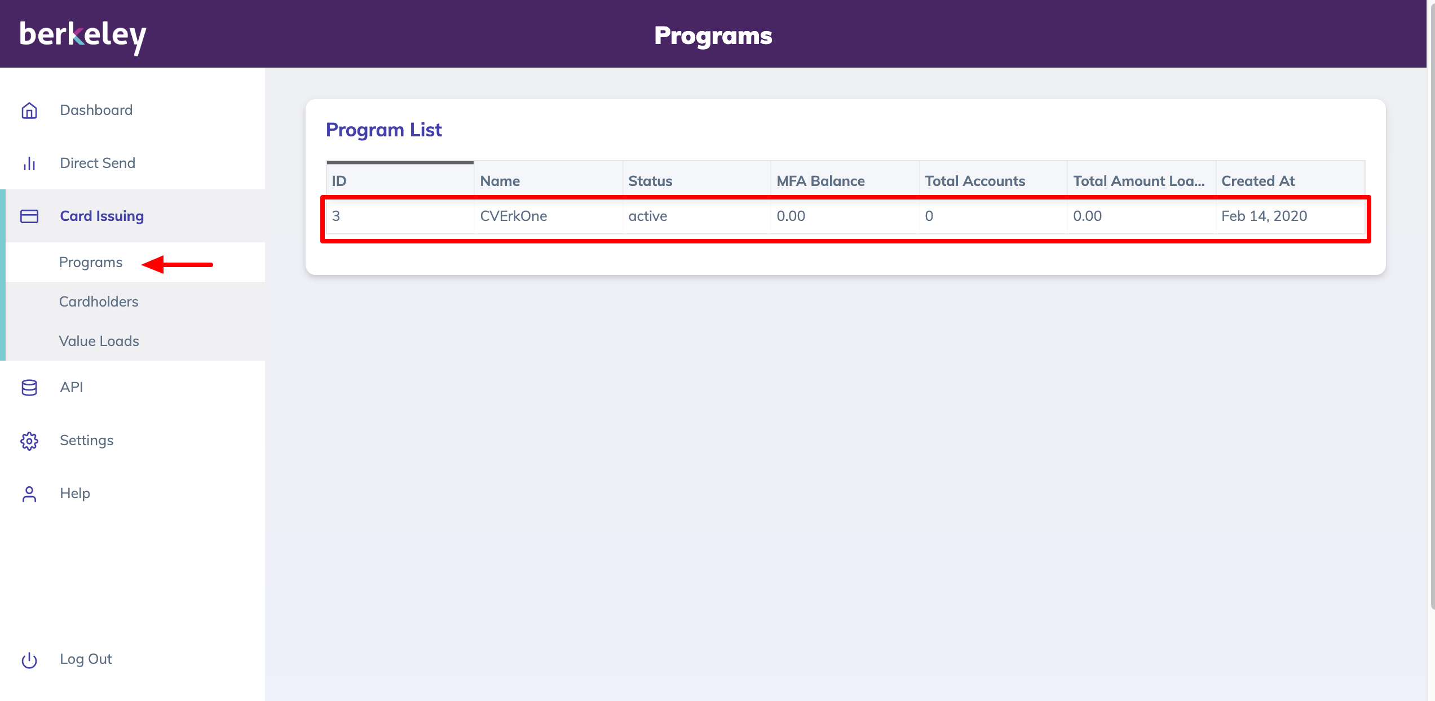This screenshot has width=1435, height=701.
Task: Click the Log Out power icon
Action: (x=29, y=659)
